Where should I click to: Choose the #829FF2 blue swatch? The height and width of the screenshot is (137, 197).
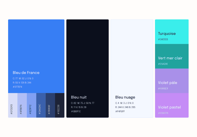[32, 105]
